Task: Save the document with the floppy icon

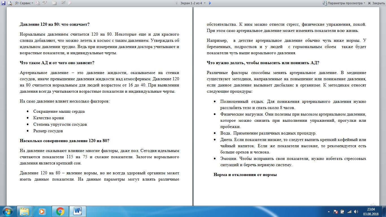Action: point(4,3)
